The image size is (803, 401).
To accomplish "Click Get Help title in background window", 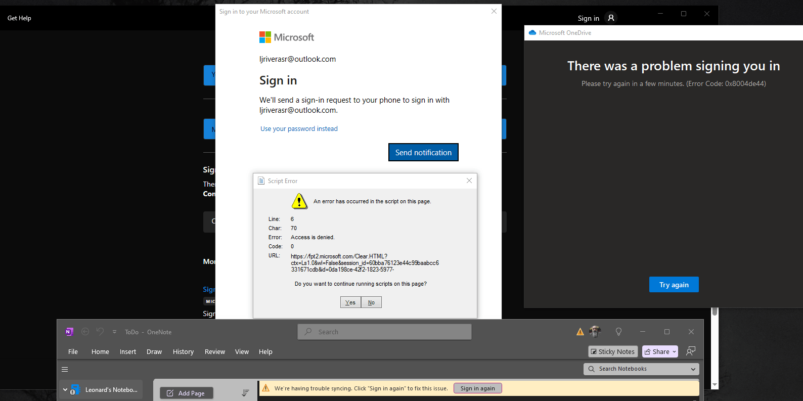I will click(x=19, y=18).
